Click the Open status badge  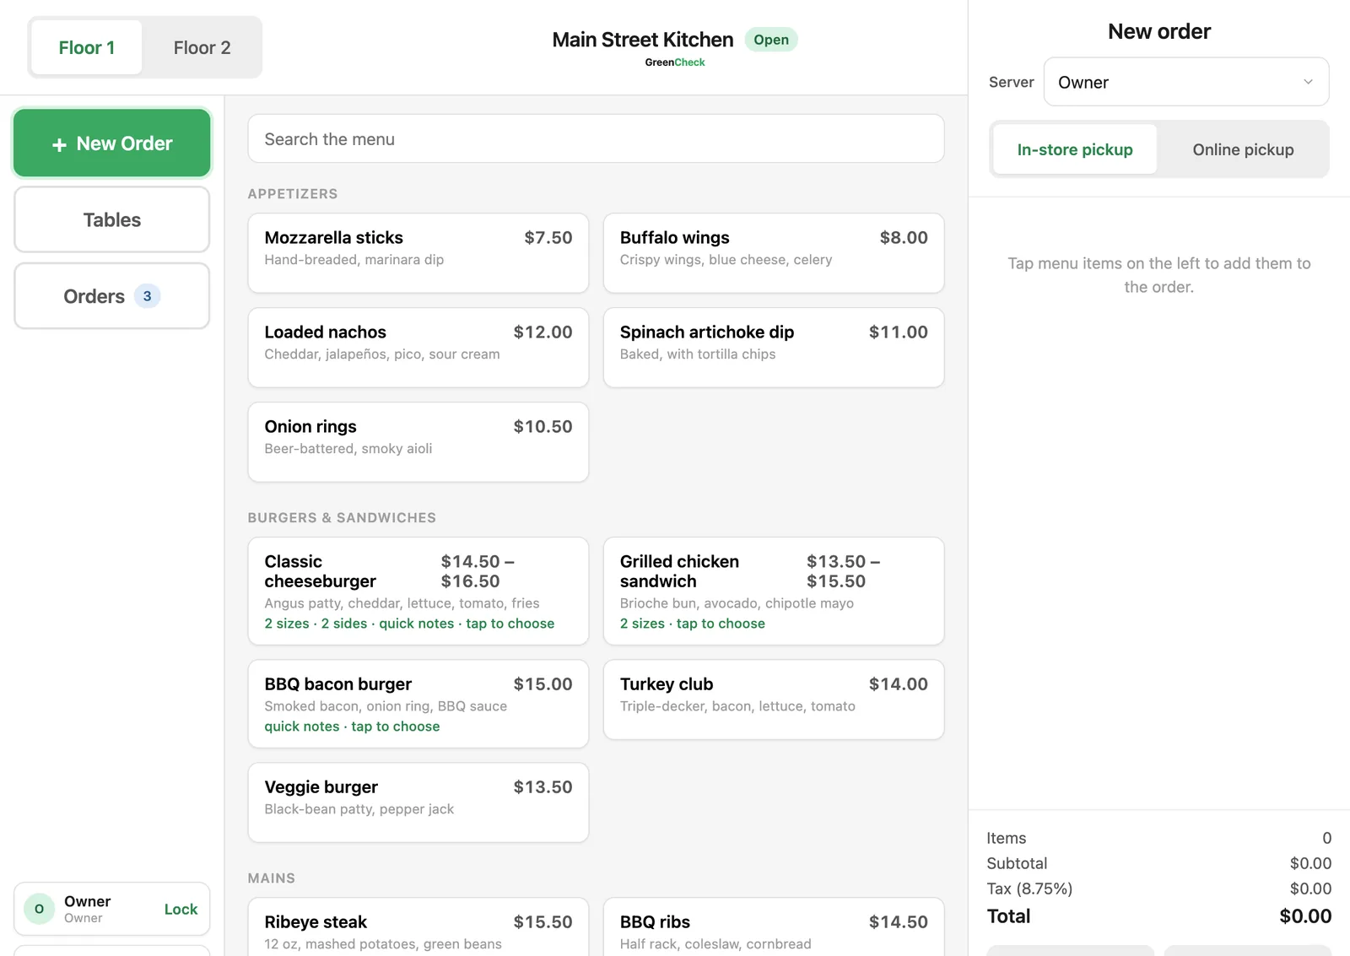[x=771, y=40]
